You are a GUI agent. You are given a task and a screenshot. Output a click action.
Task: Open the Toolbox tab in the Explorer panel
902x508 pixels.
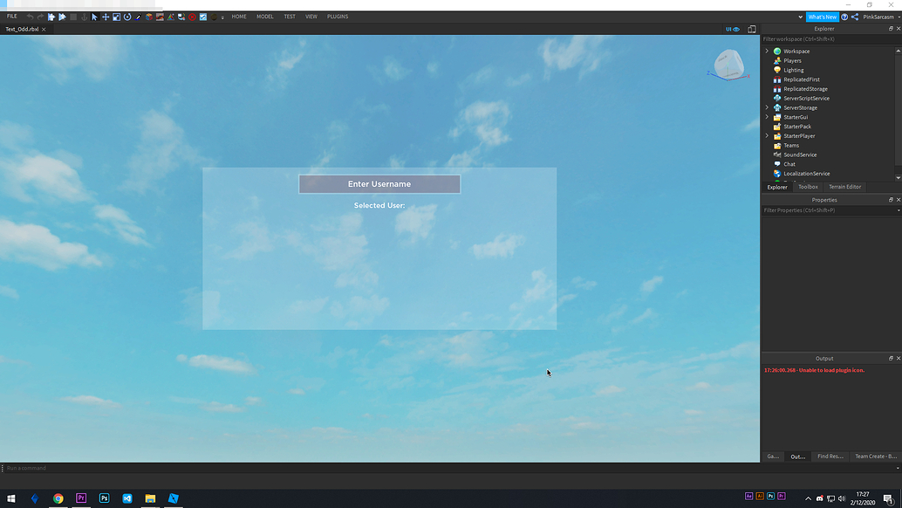(808, 186)
